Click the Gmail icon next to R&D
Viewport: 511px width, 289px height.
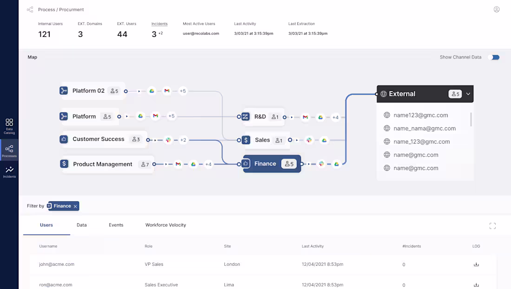point(305,118)
